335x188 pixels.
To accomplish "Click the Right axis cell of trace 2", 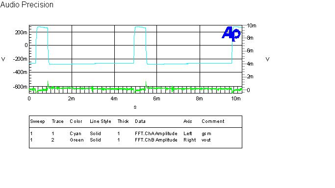I will point(189,140).
